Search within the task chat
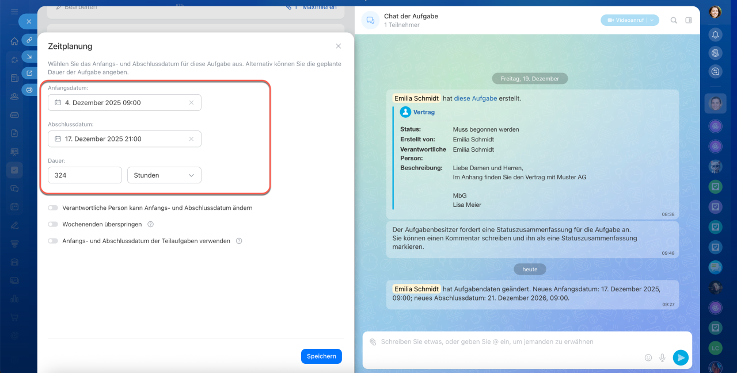The width and height of the screenshot is (737, 373). click(674, 20)
